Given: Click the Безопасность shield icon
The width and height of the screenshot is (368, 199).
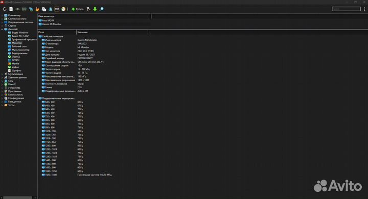Looking at the screenshot, I should click(6, 95).
